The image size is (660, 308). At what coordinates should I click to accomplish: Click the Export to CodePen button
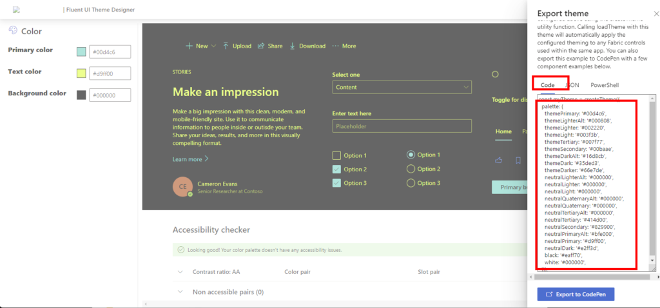(576, 294)
